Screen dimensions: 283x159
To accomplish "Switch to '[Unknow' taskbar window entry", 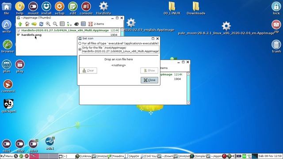I will click(83, 156).
